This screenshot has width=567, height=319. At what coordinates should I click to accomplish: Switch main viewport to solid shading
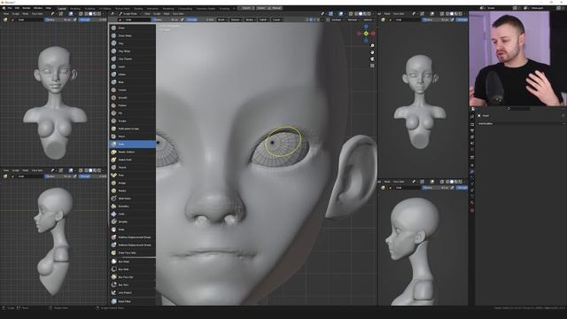361,14
